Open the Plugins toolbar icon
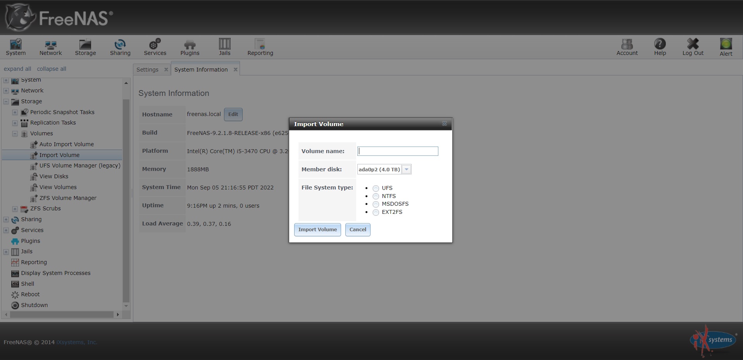The height and width of the screenshot is (360, 743). (190, 47)
